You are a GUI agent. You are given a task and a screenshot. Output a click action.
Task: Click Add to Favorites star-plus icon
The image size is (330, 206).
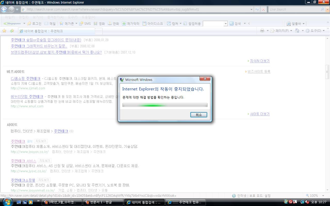12,31
